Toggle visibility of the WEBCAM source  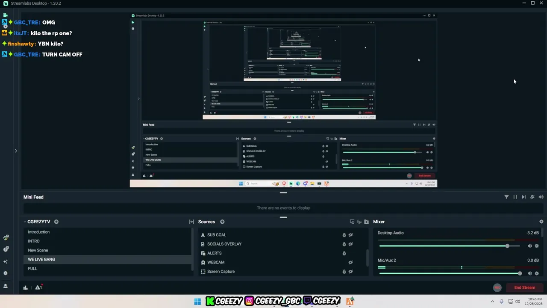pyautogui.click(x=350, y=262)
